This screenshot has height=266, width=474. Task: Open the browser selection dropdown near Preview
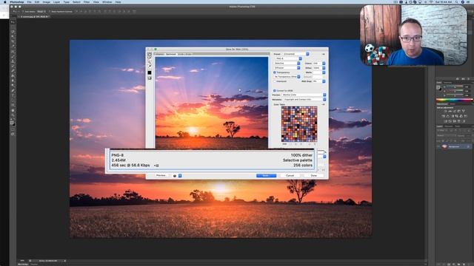tap(180, 176)
